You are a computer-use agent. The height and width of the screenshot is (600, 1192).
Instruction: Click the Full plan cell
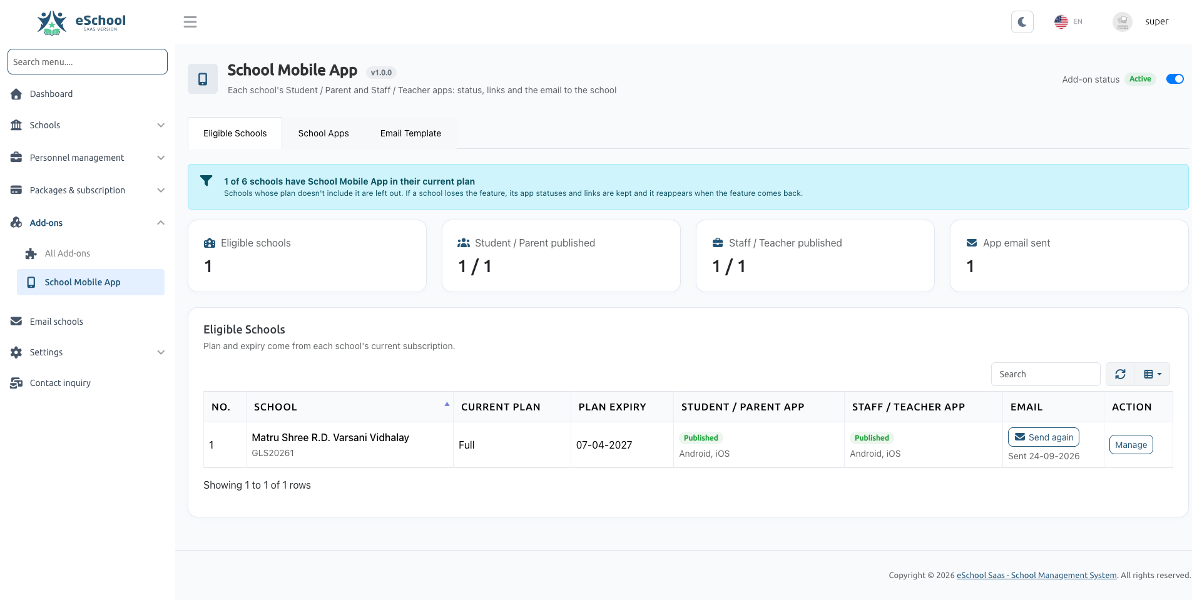512,445
